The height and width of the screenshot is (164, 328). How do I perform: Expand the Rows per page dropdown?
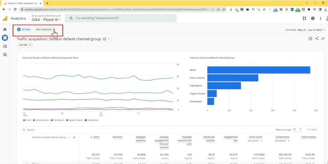(298, 129)
